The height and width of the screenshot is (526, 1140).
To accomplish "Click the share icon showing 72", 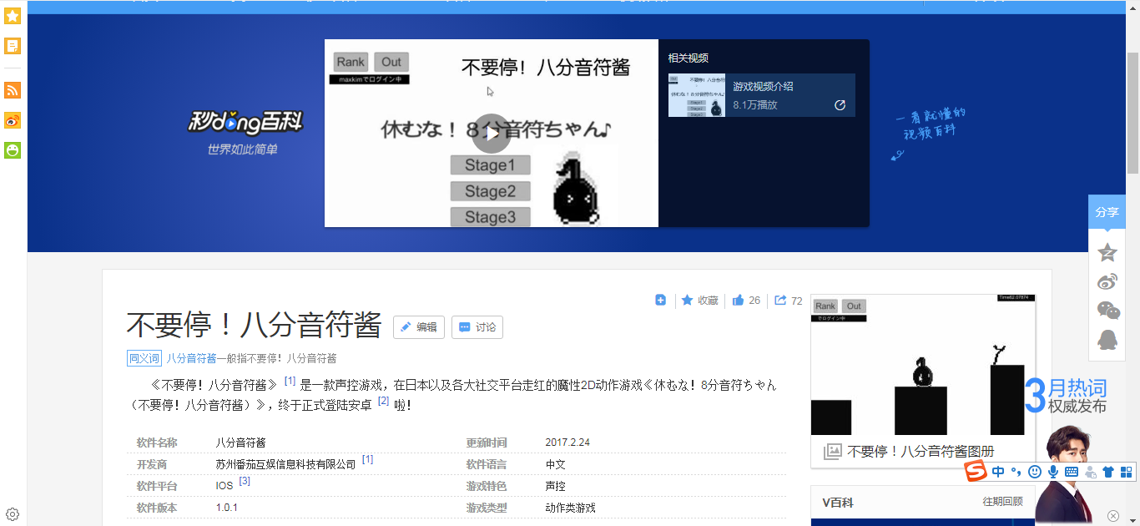I will pyautogui.click(x=788, y=301).
